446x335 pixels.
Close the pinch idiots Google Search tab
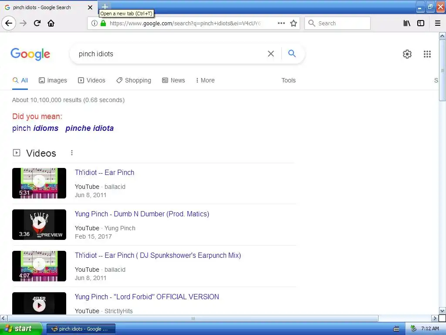pos(90,7)
